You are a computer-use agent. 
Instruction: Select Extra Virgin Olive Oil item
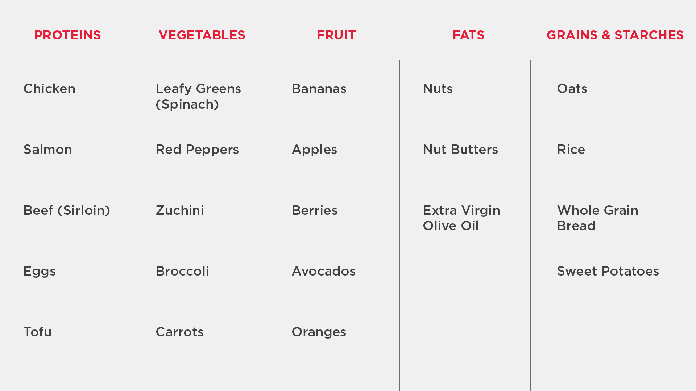click(x=461, y=218)
